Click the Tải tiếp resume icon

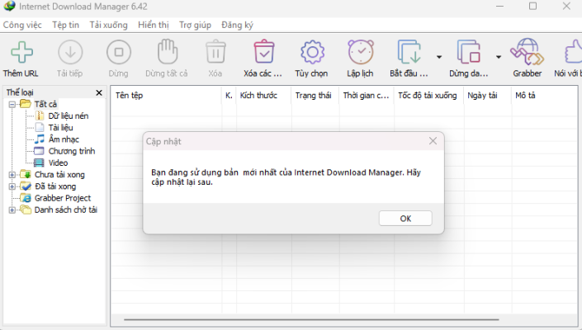click(70, 52)
